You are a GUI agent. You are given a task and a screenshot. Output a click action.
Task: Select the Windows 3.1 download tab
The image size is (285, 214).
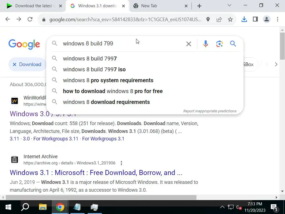[x=97, y=6]
